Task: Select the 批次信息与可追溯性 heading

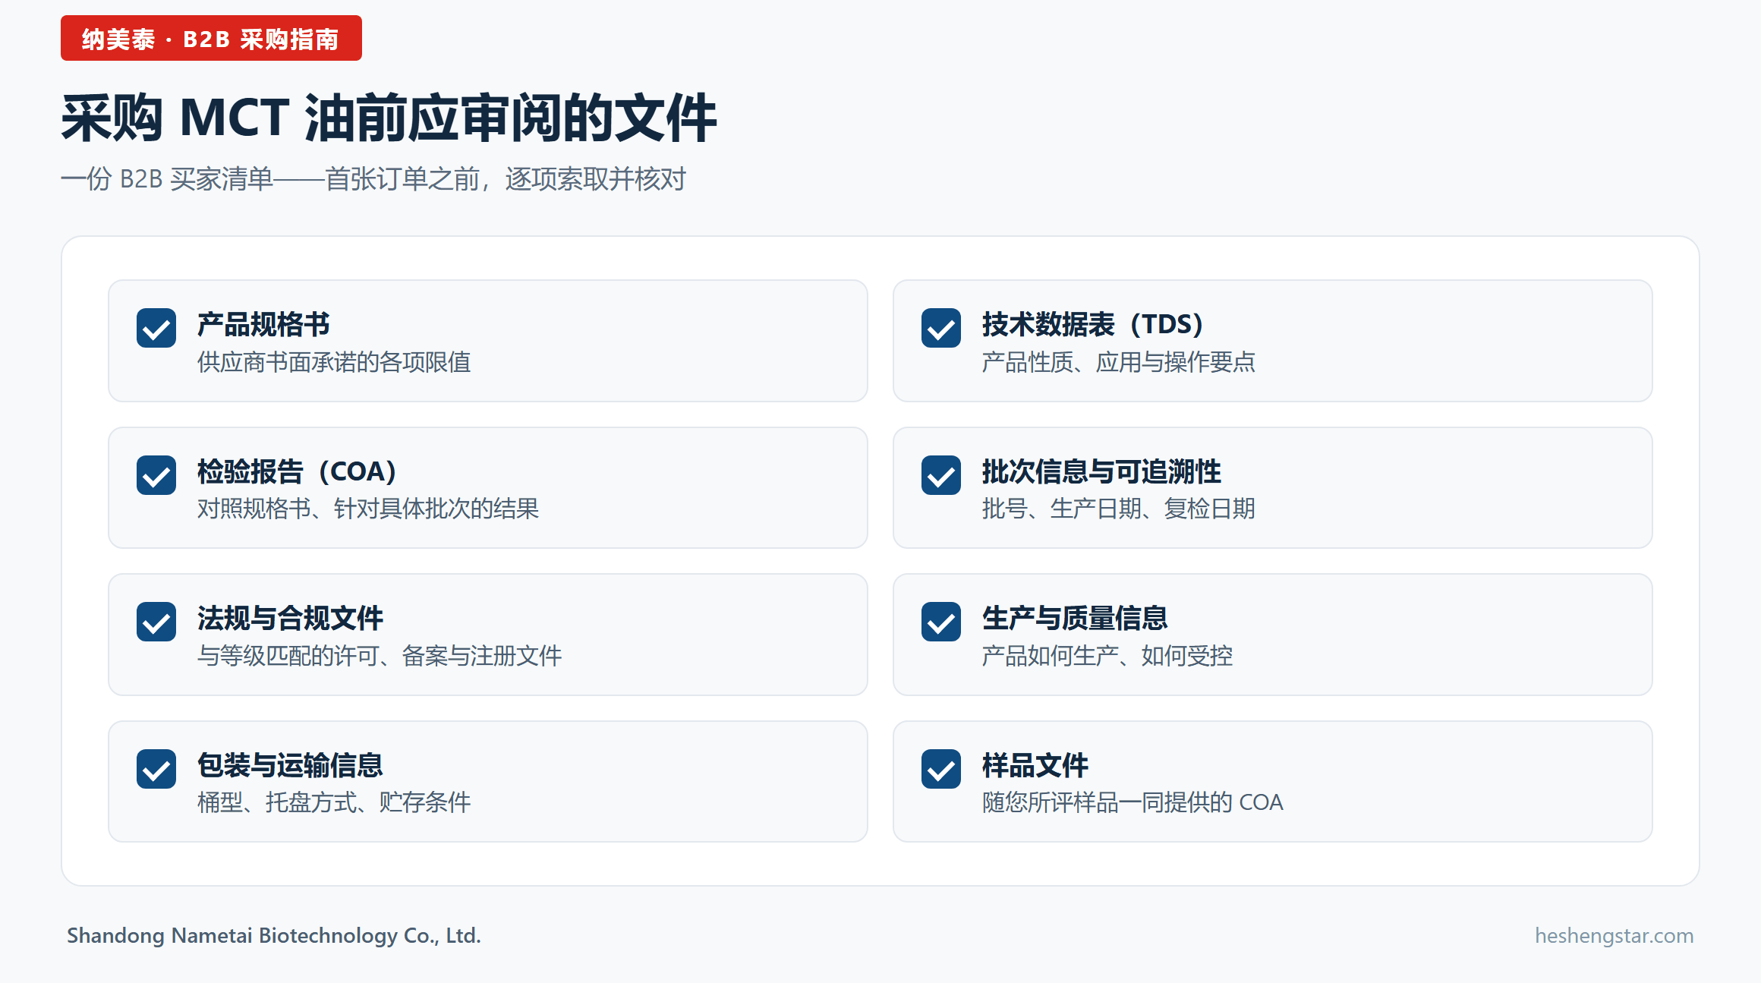Action: pyautogui.click(x=1101, y=471)
